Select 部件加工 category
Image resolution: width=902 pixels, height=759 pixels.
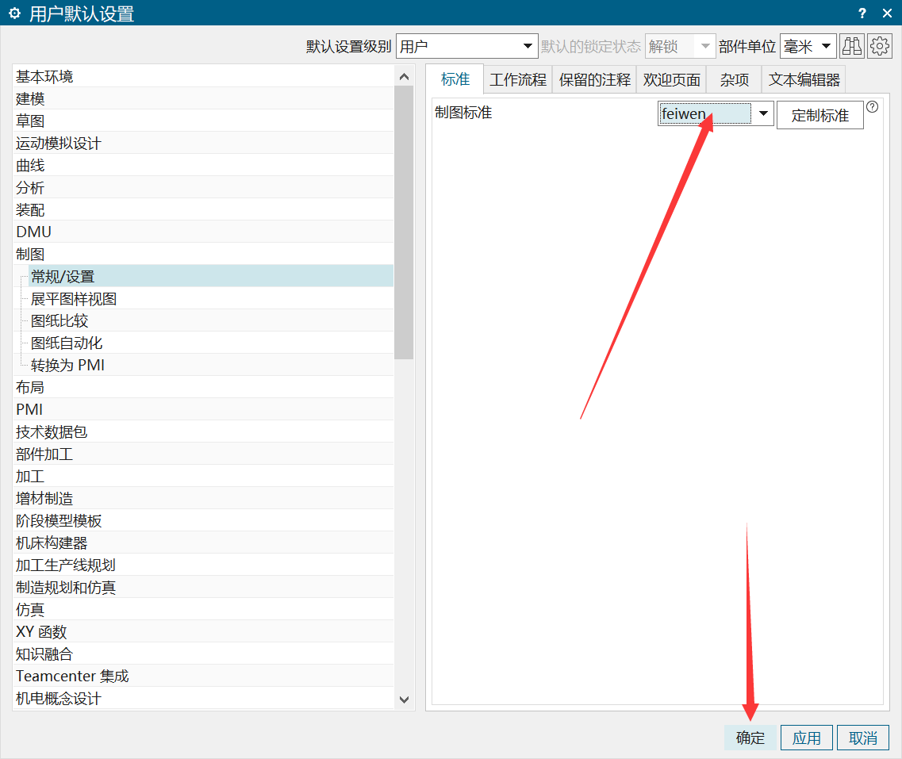pos(204,454)
